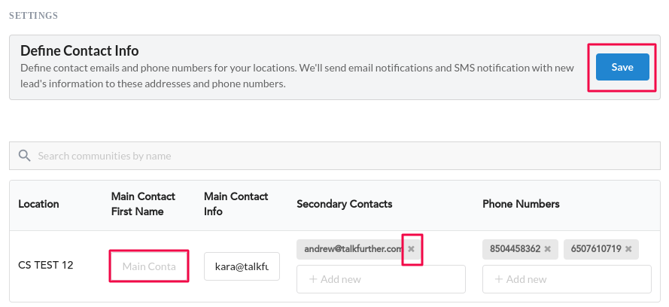Image resolution: width=669 pixels, height=307 pixels.
Task: Focus the Search communities by name field
Action: point(334,156)
